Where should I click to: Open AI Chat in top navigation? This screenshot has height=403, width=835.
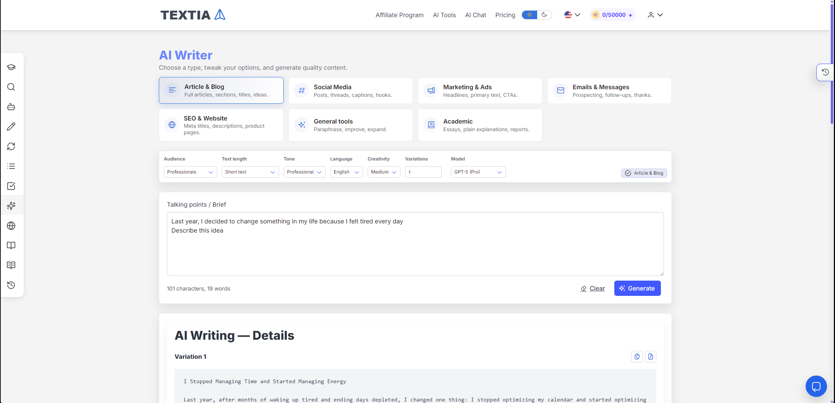tap(476, 15)
